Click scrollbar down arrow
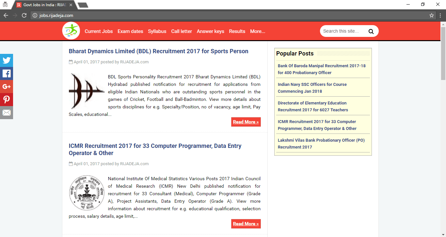This screenshot has height=237, width=446. 443,234
